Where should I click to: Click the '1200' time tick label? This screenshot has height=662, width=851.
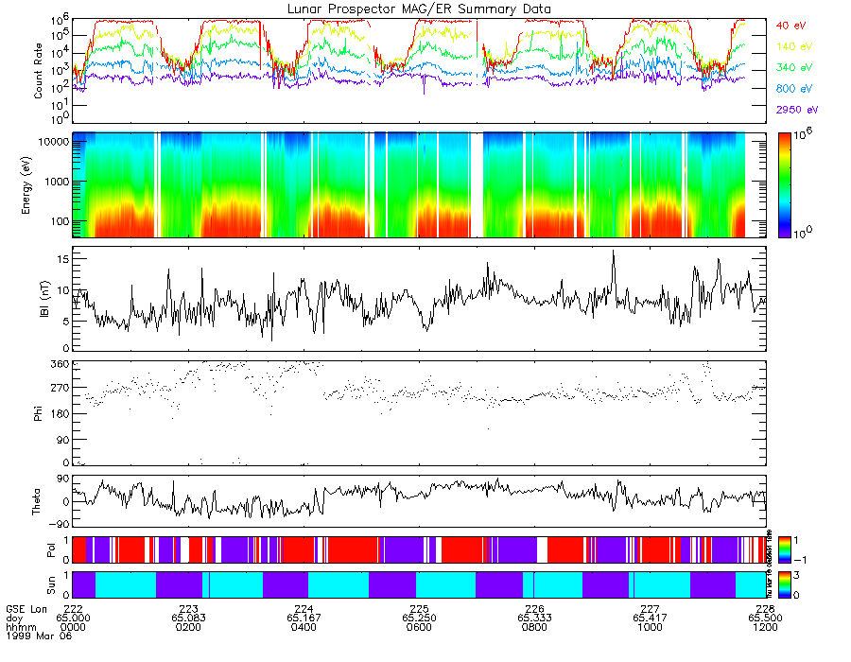(765, 627)
